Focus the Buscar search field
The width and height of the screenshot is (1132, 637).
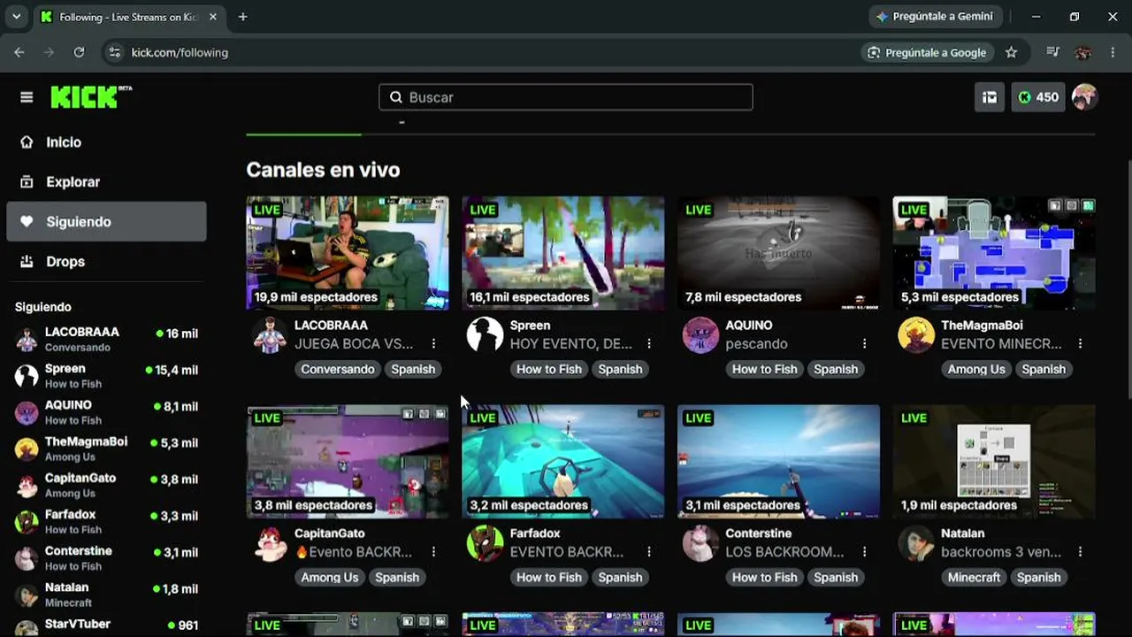pyautogui.click(x=566, y=97)
